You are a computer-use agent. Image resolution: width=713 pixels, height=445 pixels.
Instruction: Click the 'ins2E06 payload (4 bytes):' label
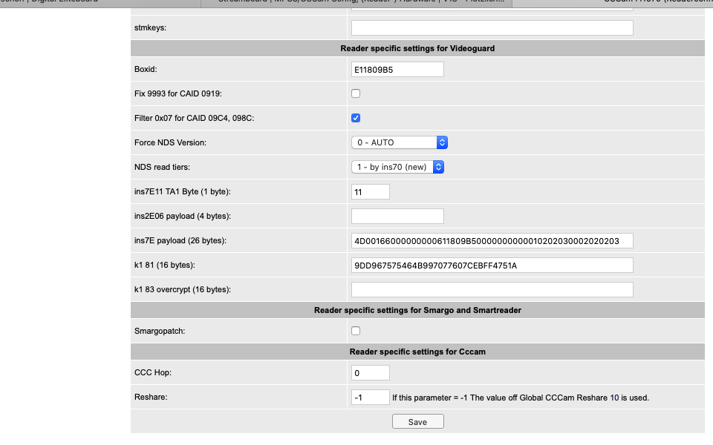[183, 217]
